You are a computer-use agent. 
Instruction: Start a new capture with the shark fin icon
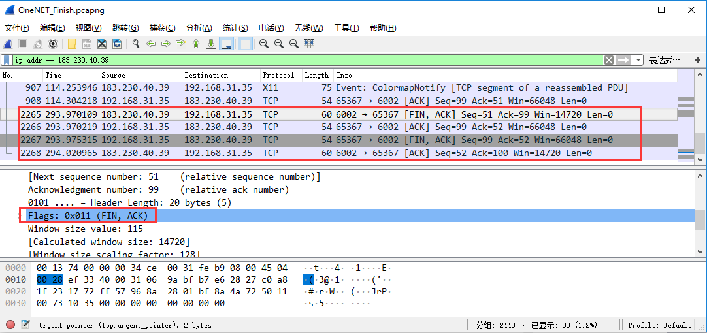(8, 44)
